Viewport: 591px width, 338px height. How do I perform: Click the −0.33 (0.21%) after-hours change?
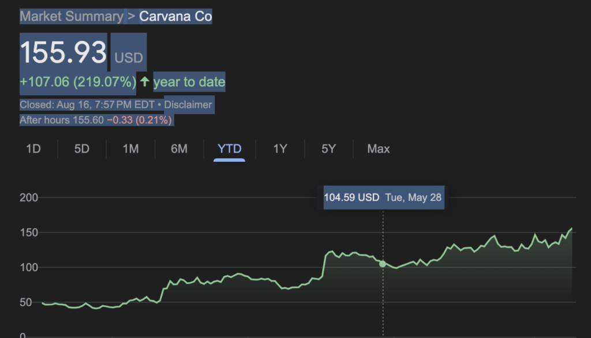[140, 120]
